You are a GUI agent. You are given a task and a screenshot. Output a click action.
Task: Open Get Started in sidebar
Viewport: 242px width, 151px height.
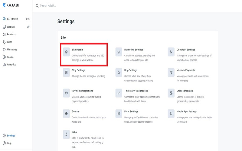[12, 19]
